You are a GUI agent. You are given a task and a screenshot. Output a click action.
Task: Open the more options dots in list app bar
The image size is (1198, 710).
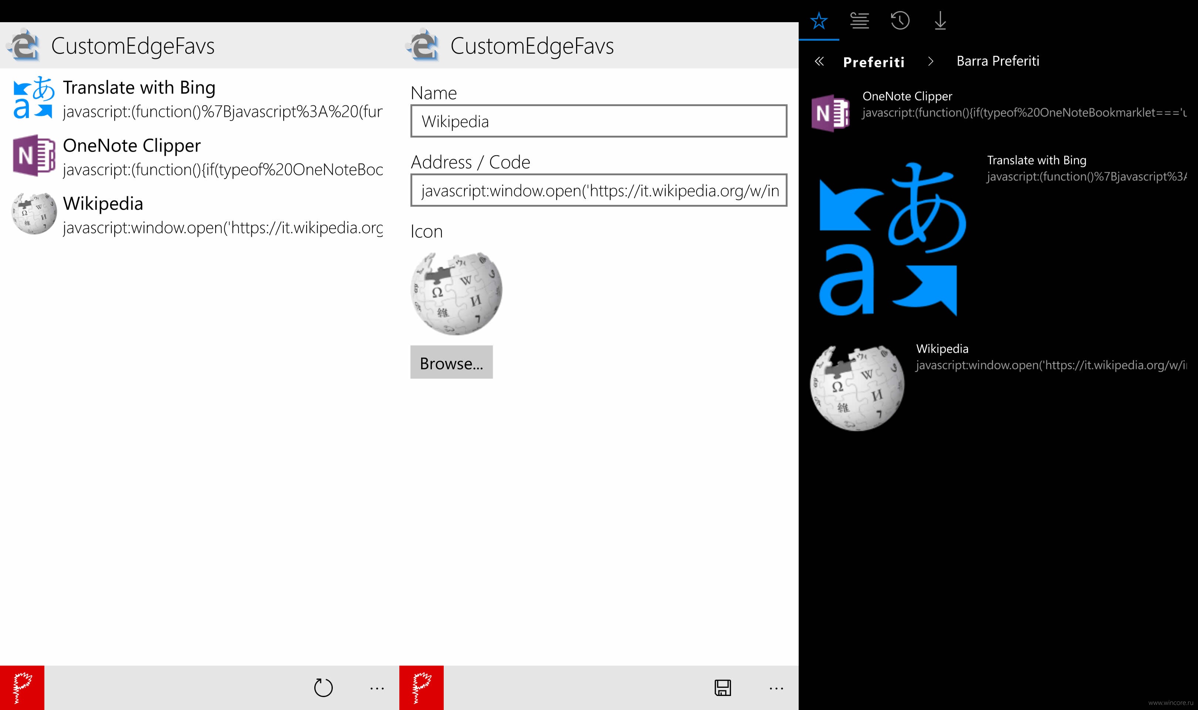point(377,689)
